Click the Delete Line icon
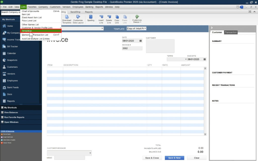The height and width of the screenshot is (161, 258). point(109,19)
